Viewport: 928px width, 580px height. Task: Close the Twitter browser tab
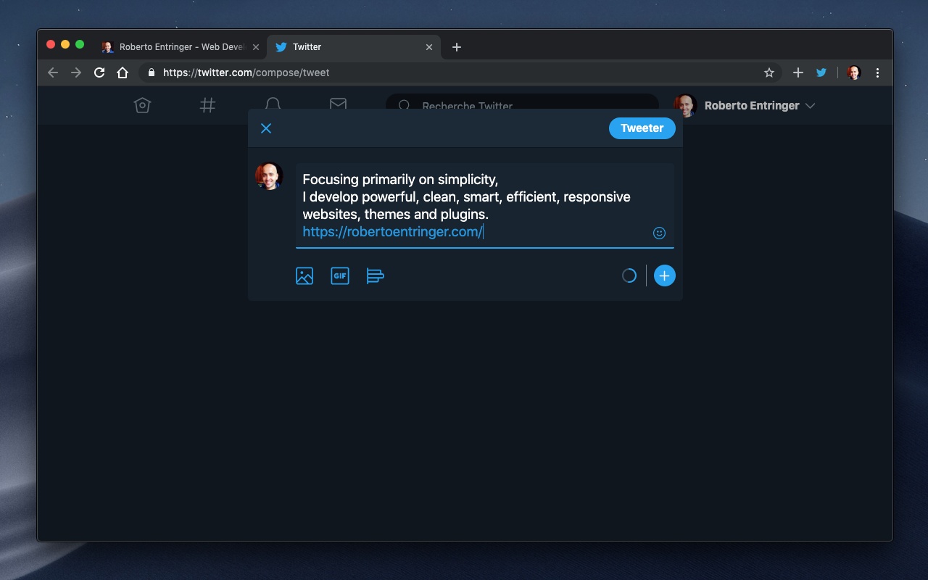(428, 47)
